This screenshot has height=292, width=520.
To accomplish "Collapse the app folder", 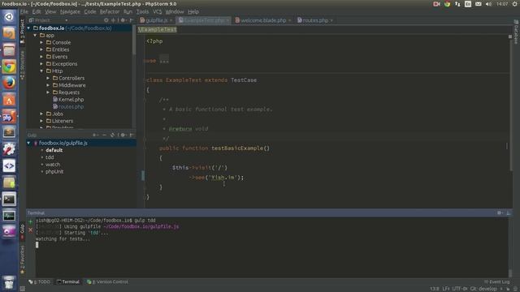I will click(35, 35).
